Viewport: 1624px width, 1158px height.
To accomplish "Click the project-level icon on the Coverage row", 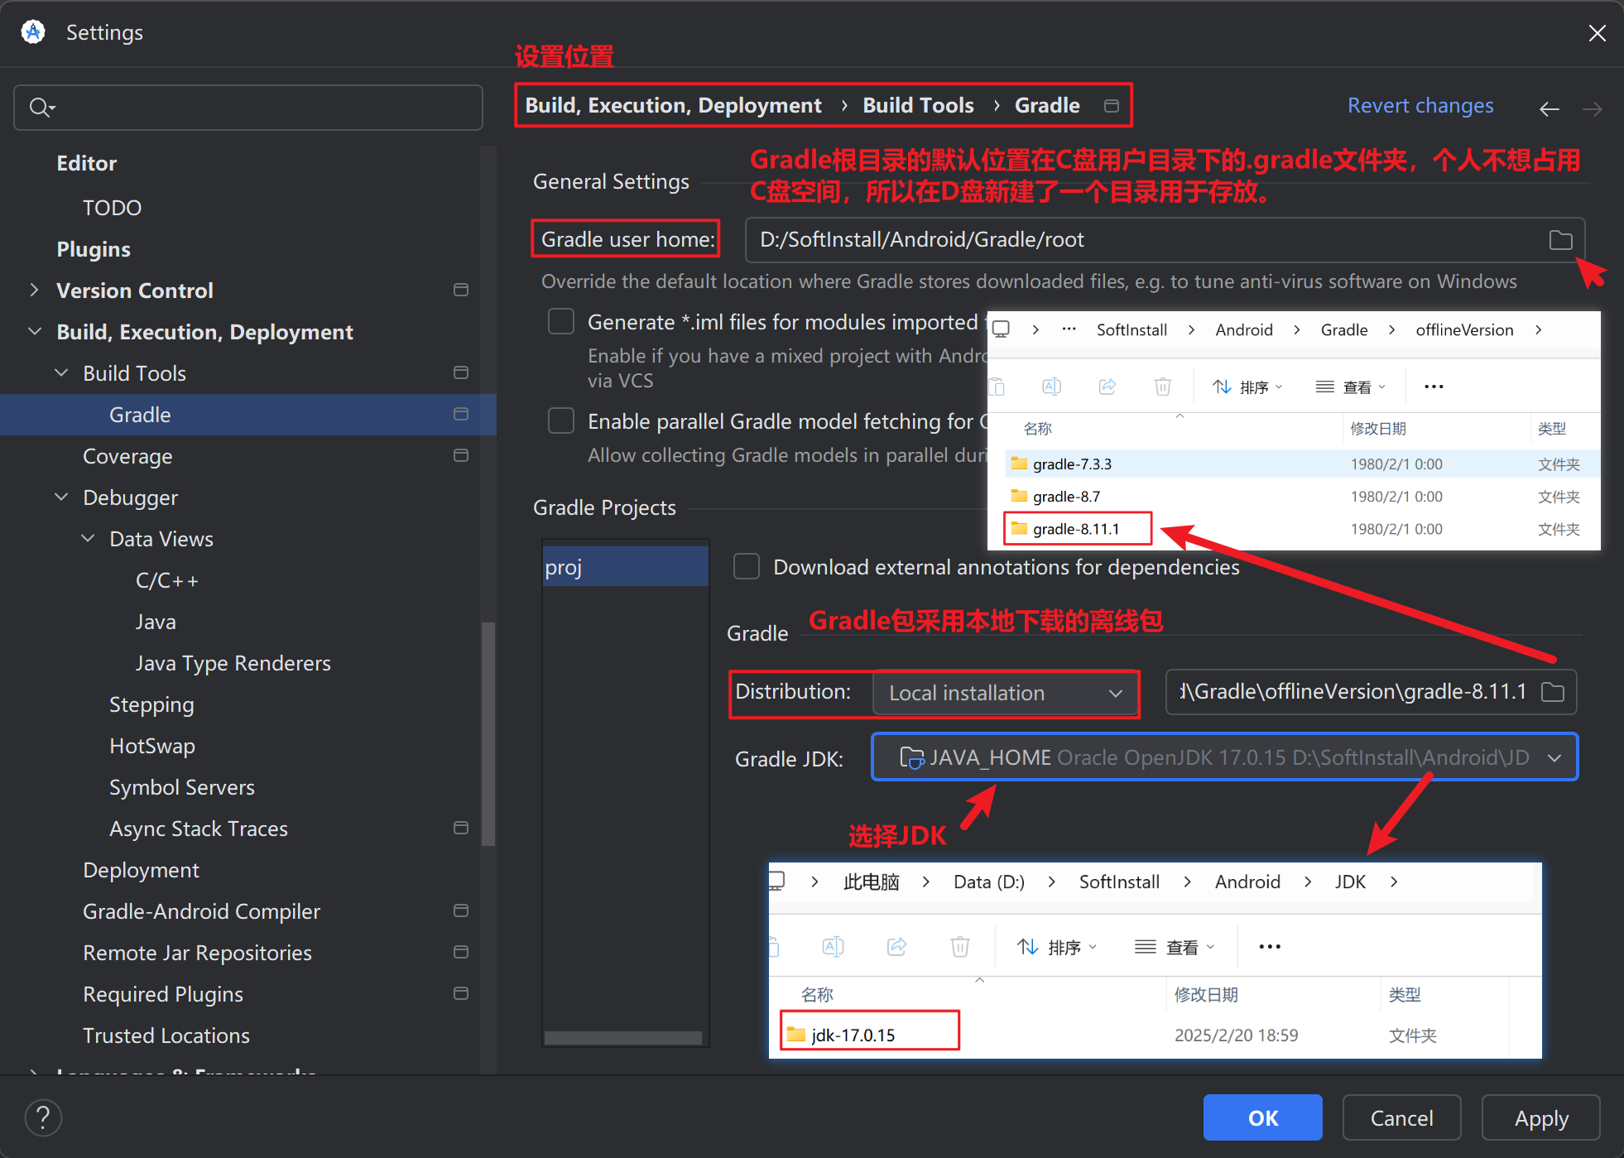I will coord(461,455).
